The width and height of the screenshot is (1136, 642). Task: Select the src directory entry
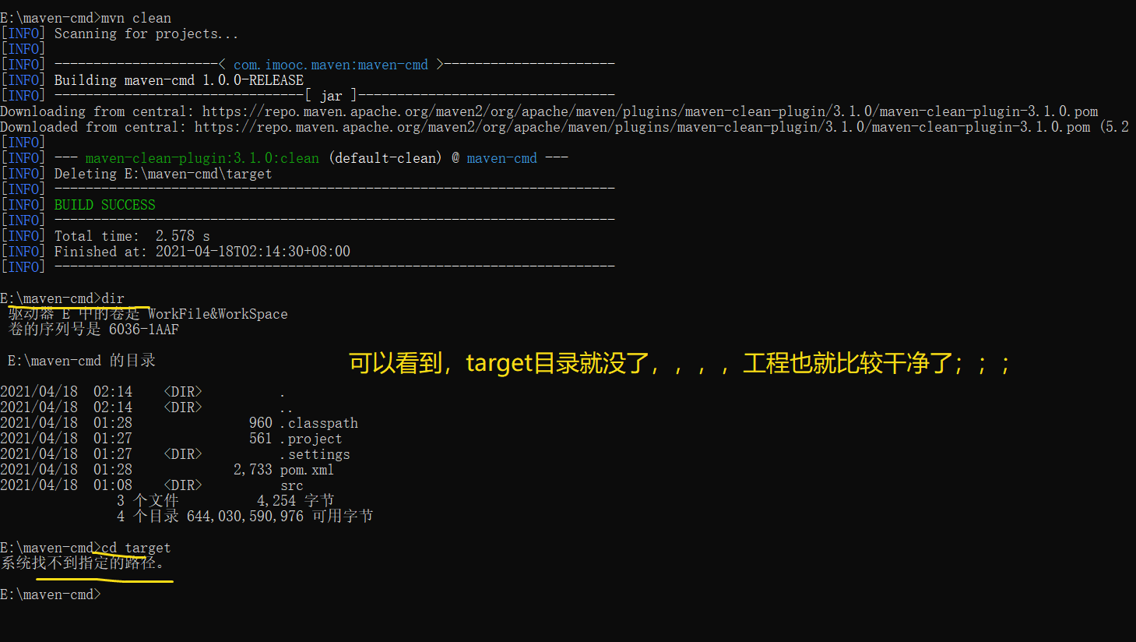[x=291, y=485]
